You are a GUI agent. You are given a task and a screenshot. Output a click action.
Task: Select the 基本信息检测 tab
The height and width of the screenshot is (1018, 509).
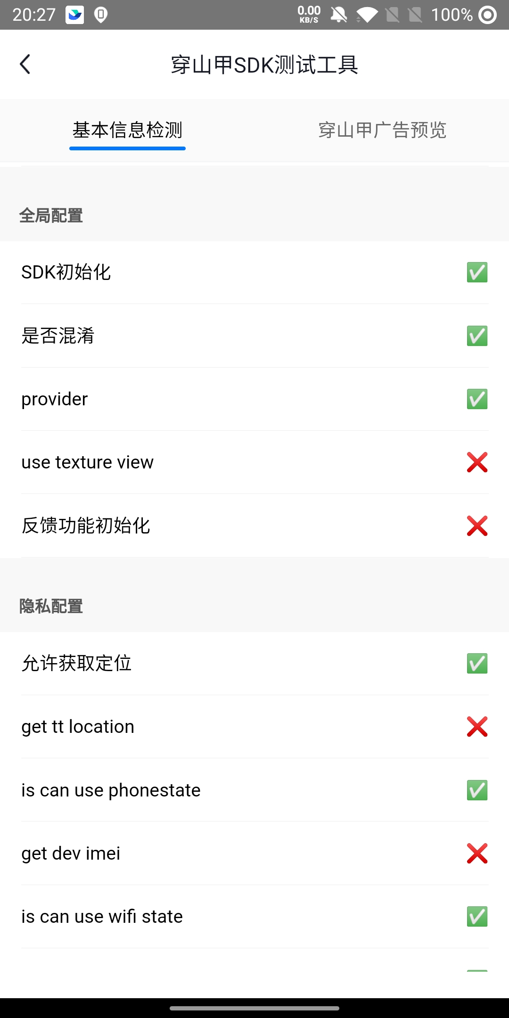(127, 130)
